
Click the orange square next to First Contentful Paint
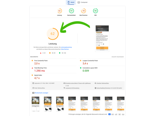pyautogui.click(x=32, y=61)
